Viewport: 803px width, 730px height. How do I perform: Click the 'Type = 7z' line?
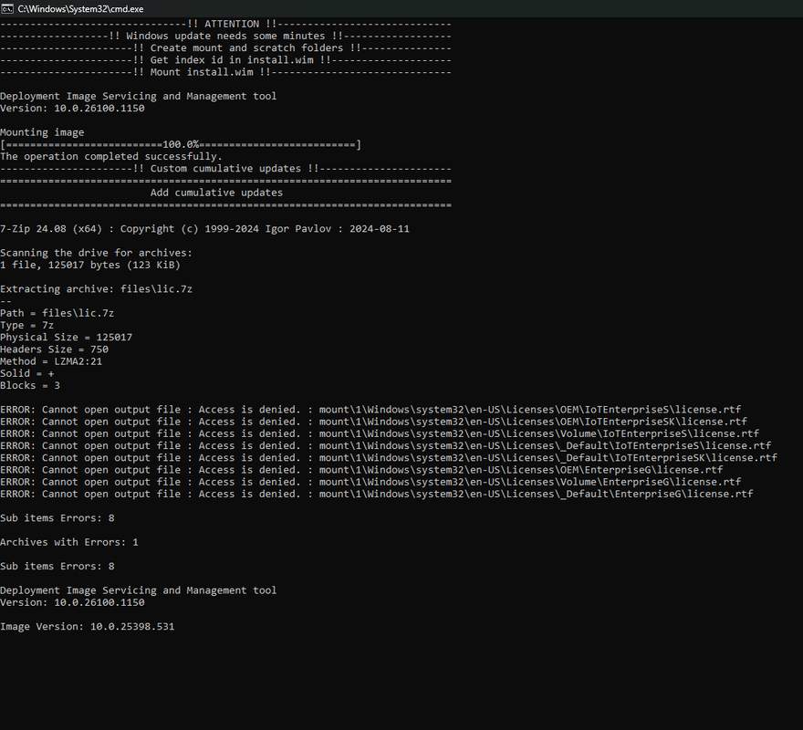tap(26, 325)
